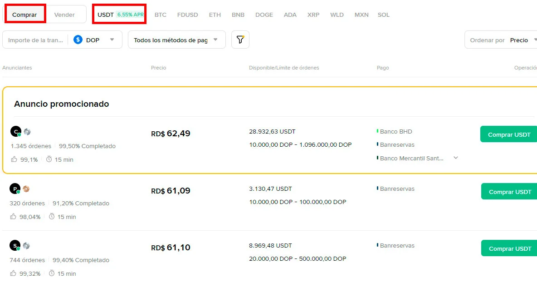This screenshot has width=537, height=298.
Task: Click Comprar USDT for RD$ 61,10 offer
Action: pyautogui.click(x=510, y=248)
